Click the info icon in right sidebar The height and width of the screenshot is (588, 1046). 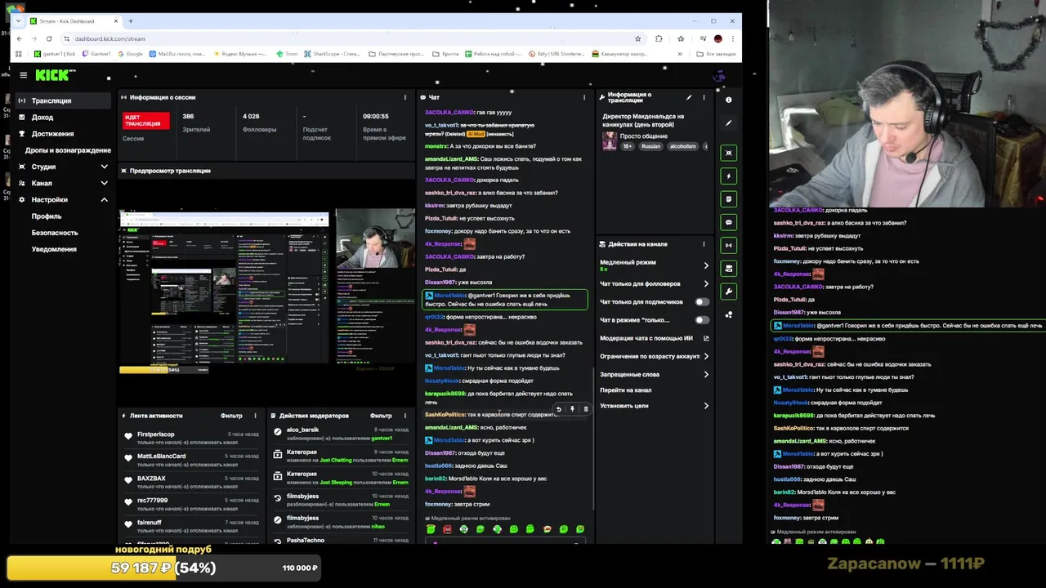tap(729, 100)
